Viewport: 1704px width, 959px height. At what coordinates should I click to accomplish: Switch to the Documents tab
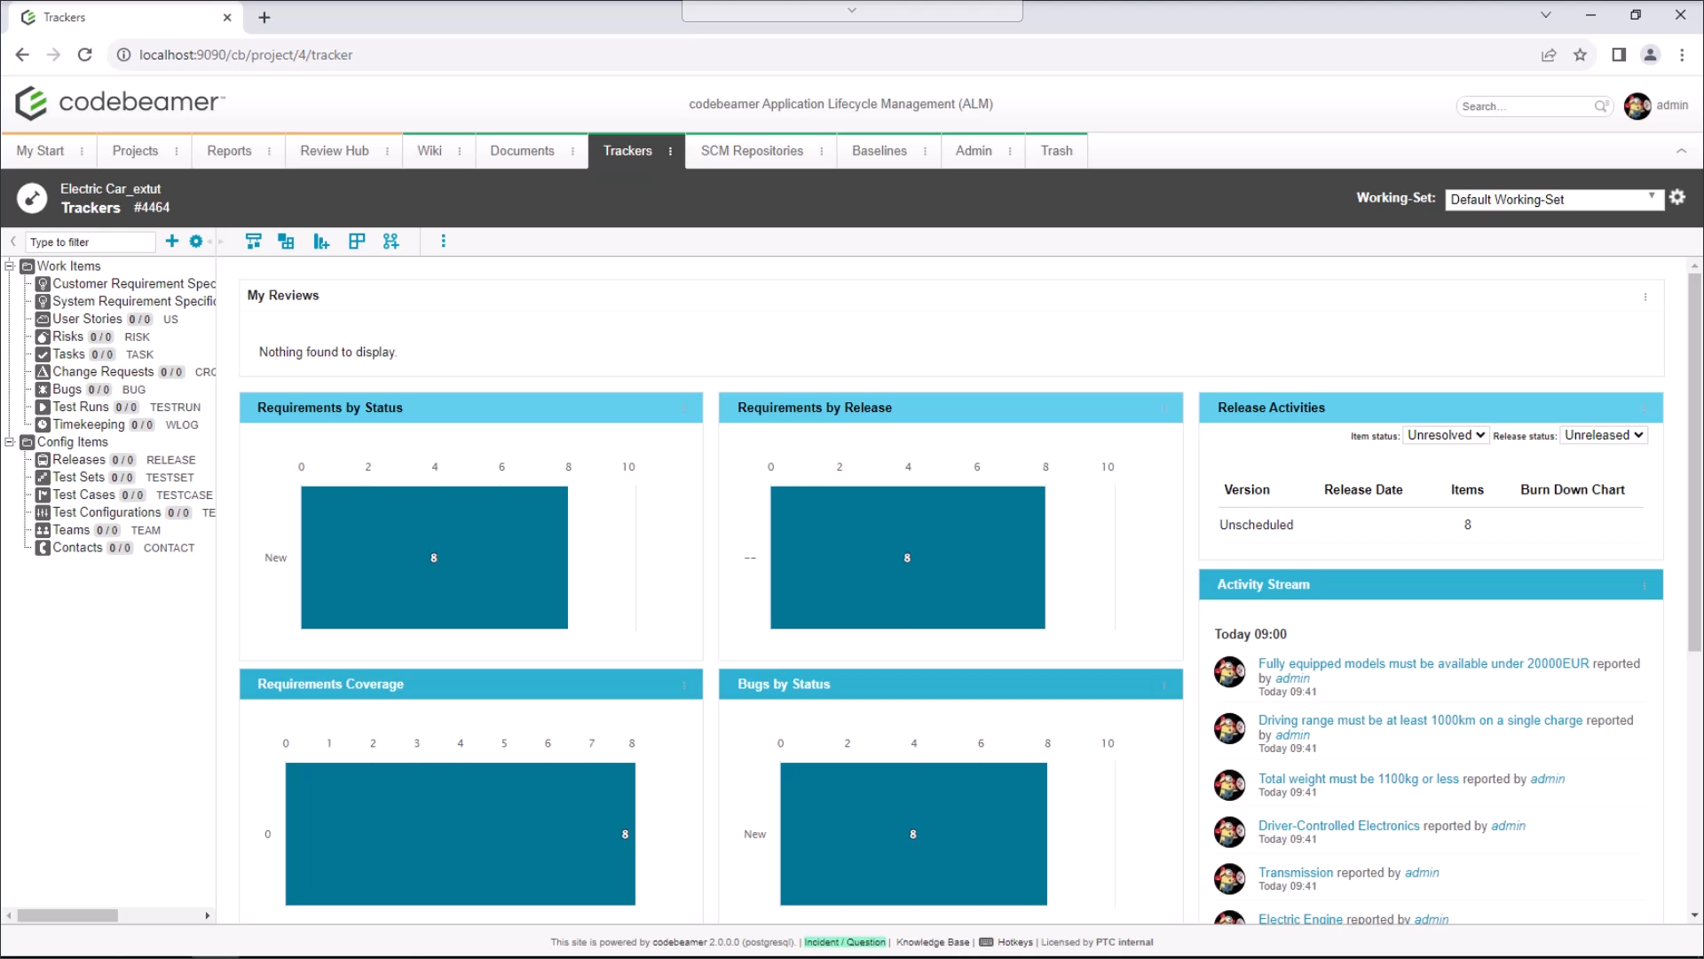pyautogui.click(x=522, y=151)
